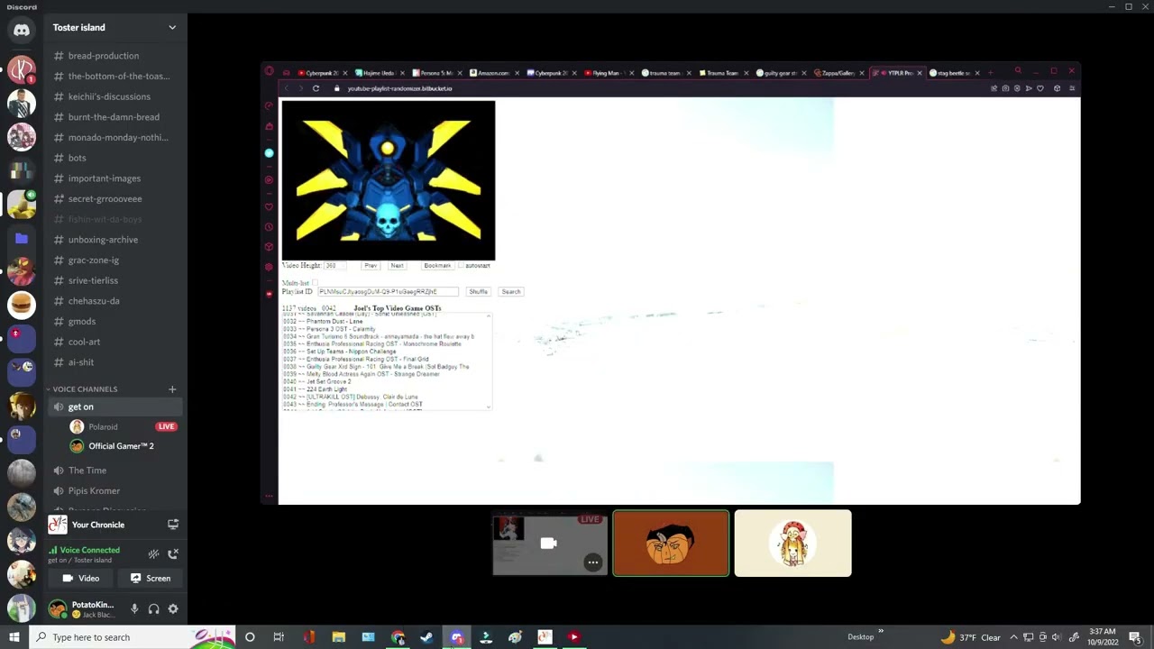Open the blue folder server group

click(22, 239)
